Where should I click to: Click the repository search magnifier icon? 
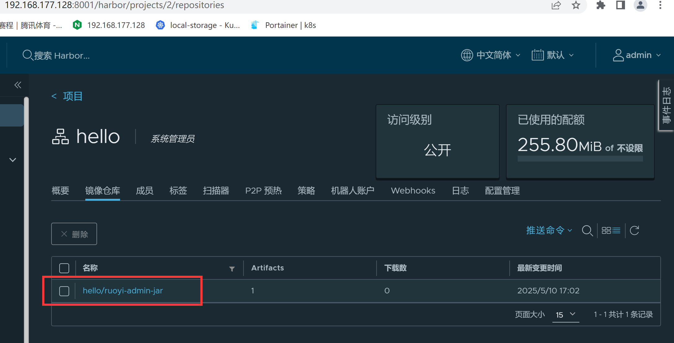pyautogui.click(x=587, y=231)
